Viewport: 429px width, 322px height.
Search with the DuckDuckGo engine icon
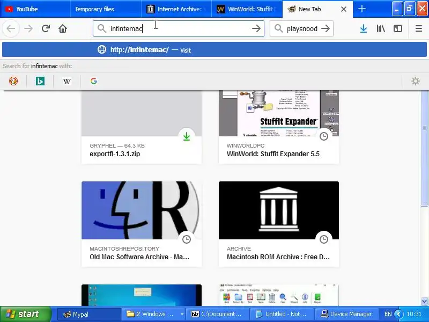(x=13, y=81)
